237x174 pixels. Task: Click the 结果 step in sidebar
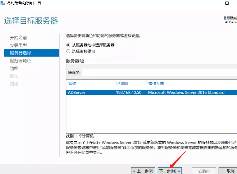coord(14,84)
